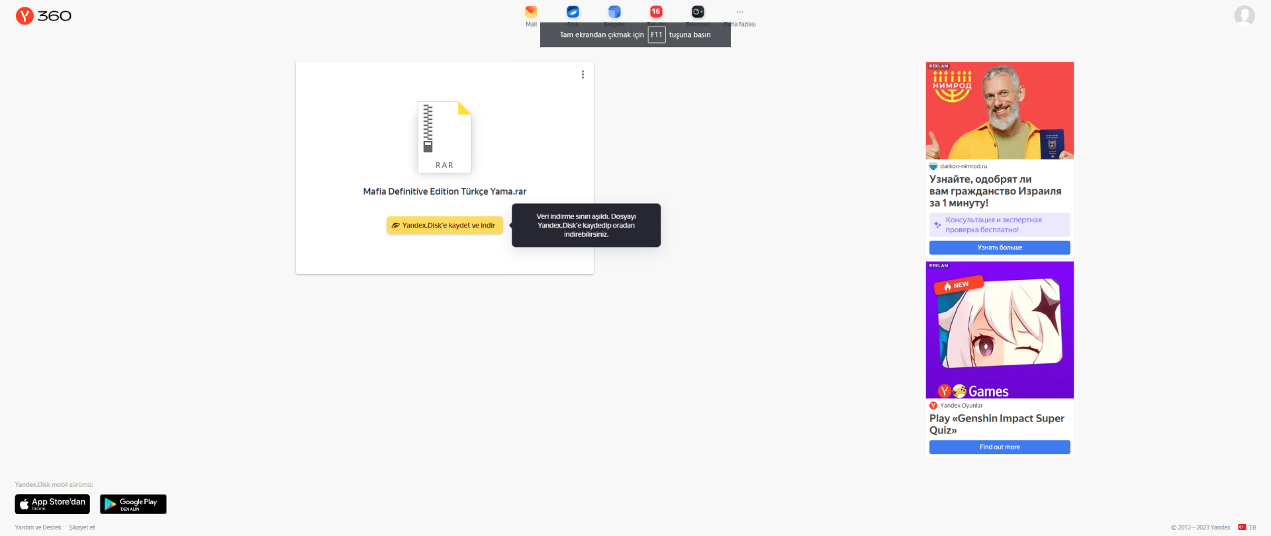Click 'Yandex.Disk'e kaydet ve indir' button
Image resolution: width=1271 pixels, height=536 pixels.
coord(445,226)
